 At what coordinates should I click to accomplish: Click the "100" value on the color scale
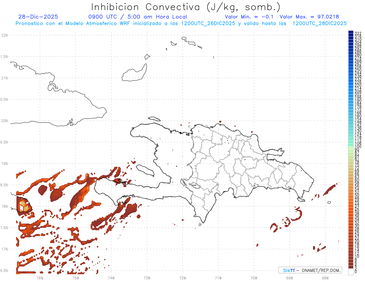tap(358, 146)
